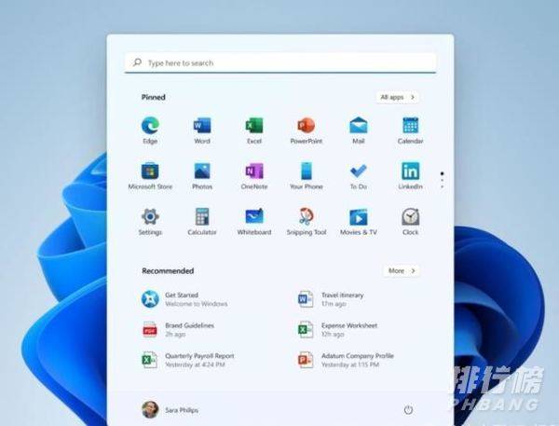This screenshot has height=426, width=559.
Task: Launch OneNote from pinned apps
Action: click(x=254, y=172)
